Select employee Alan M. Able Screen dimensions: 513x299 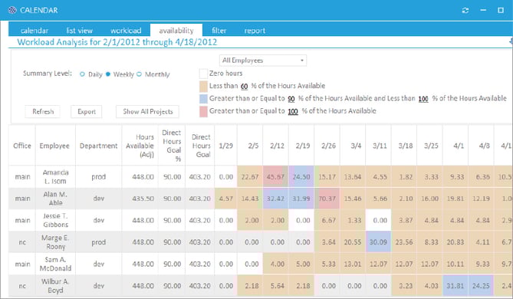(55, 199)
